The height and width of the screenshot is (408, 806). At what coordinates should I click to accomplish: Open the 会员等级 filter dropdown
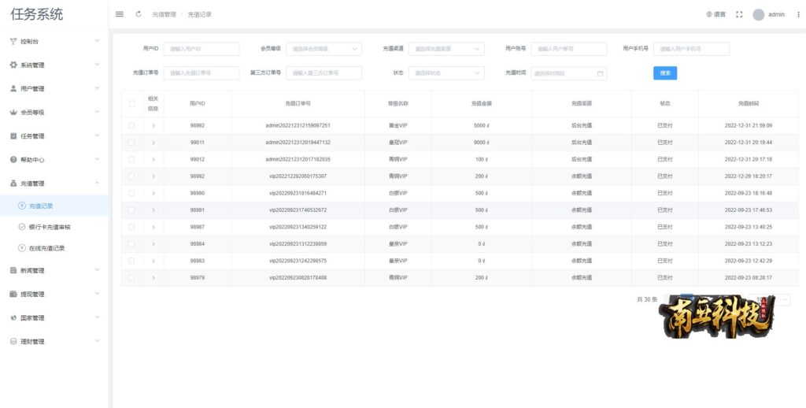pyautogui.click(x=324, y=49)
